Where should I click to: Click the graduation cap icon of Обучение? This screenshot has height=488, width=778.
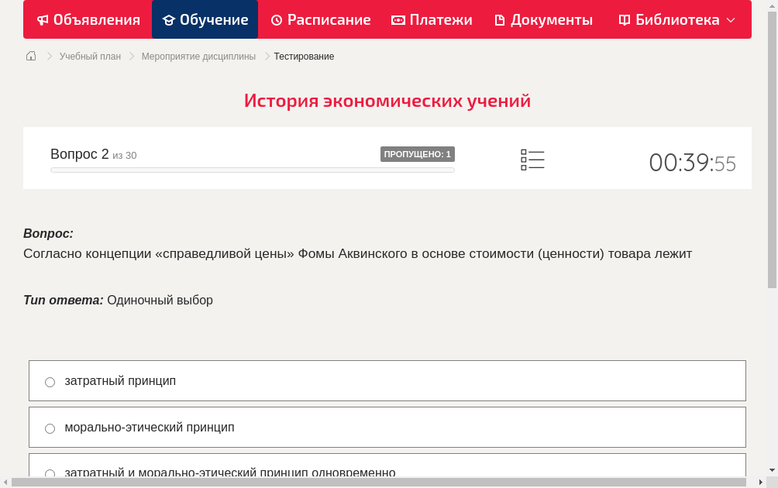point(169,20)
